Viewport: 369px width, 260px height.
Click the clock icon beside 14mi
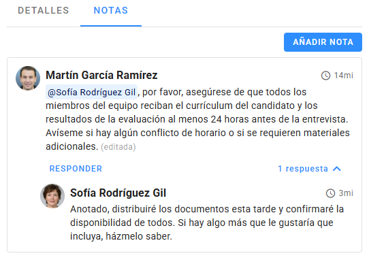[325, 76]
